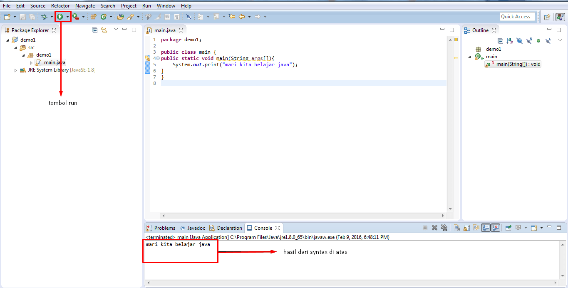Viewport: 568px width, 288px height.
Task: Click the New Java Class icon
Action: [103, 17]
